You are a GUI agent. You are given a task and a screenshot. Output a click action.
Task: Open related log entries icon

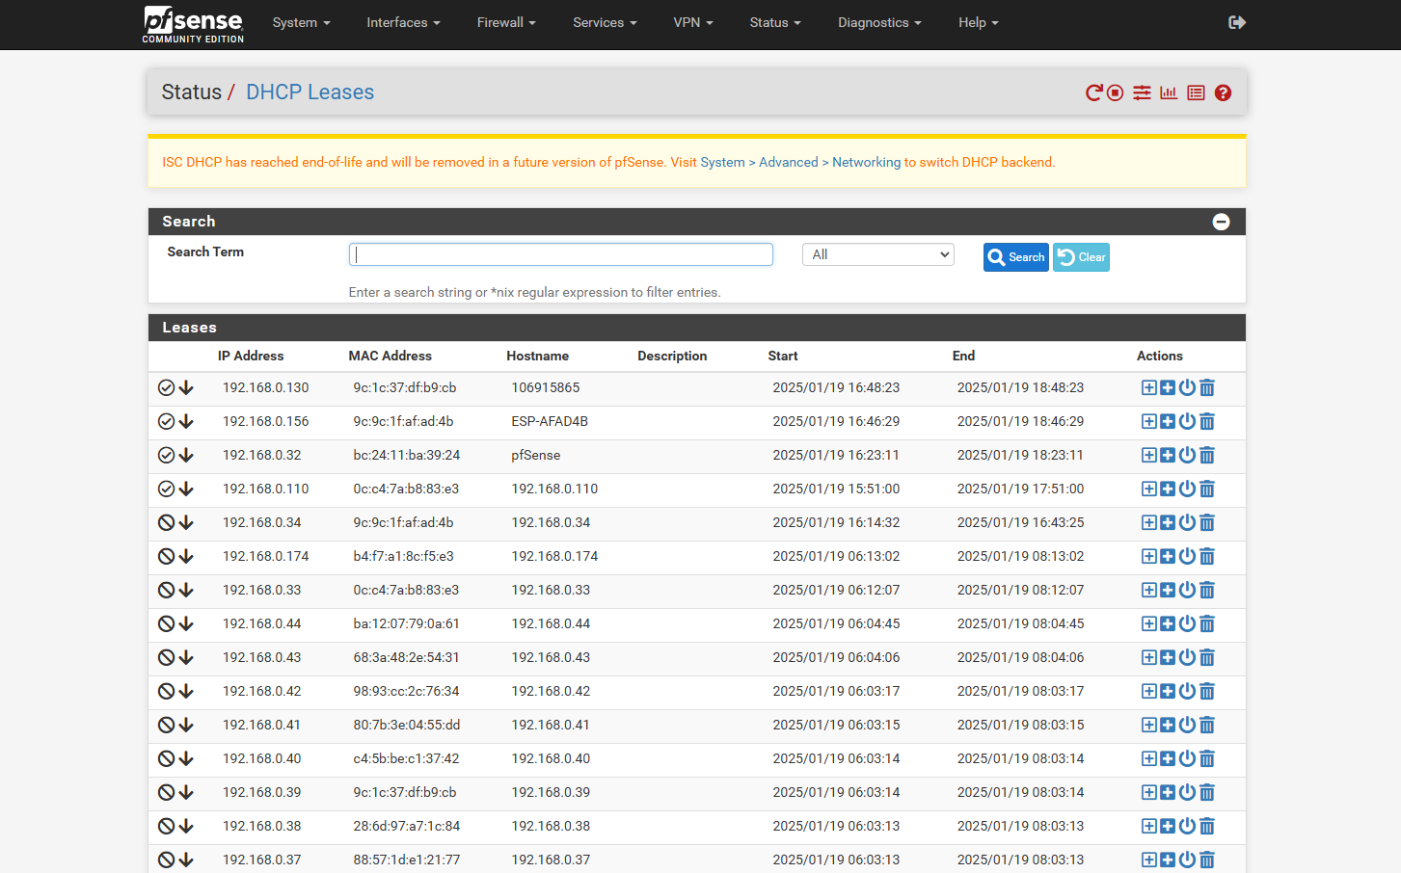point(1196,93)
